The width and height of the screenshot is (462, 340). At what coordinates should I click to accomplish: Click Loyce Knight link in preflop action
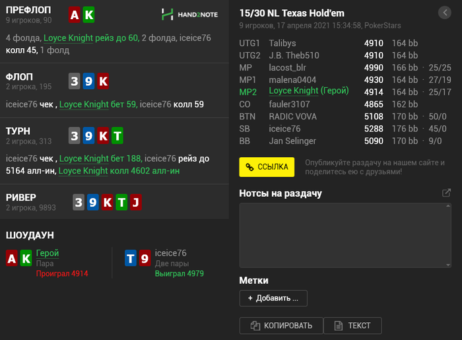(69, 38)
